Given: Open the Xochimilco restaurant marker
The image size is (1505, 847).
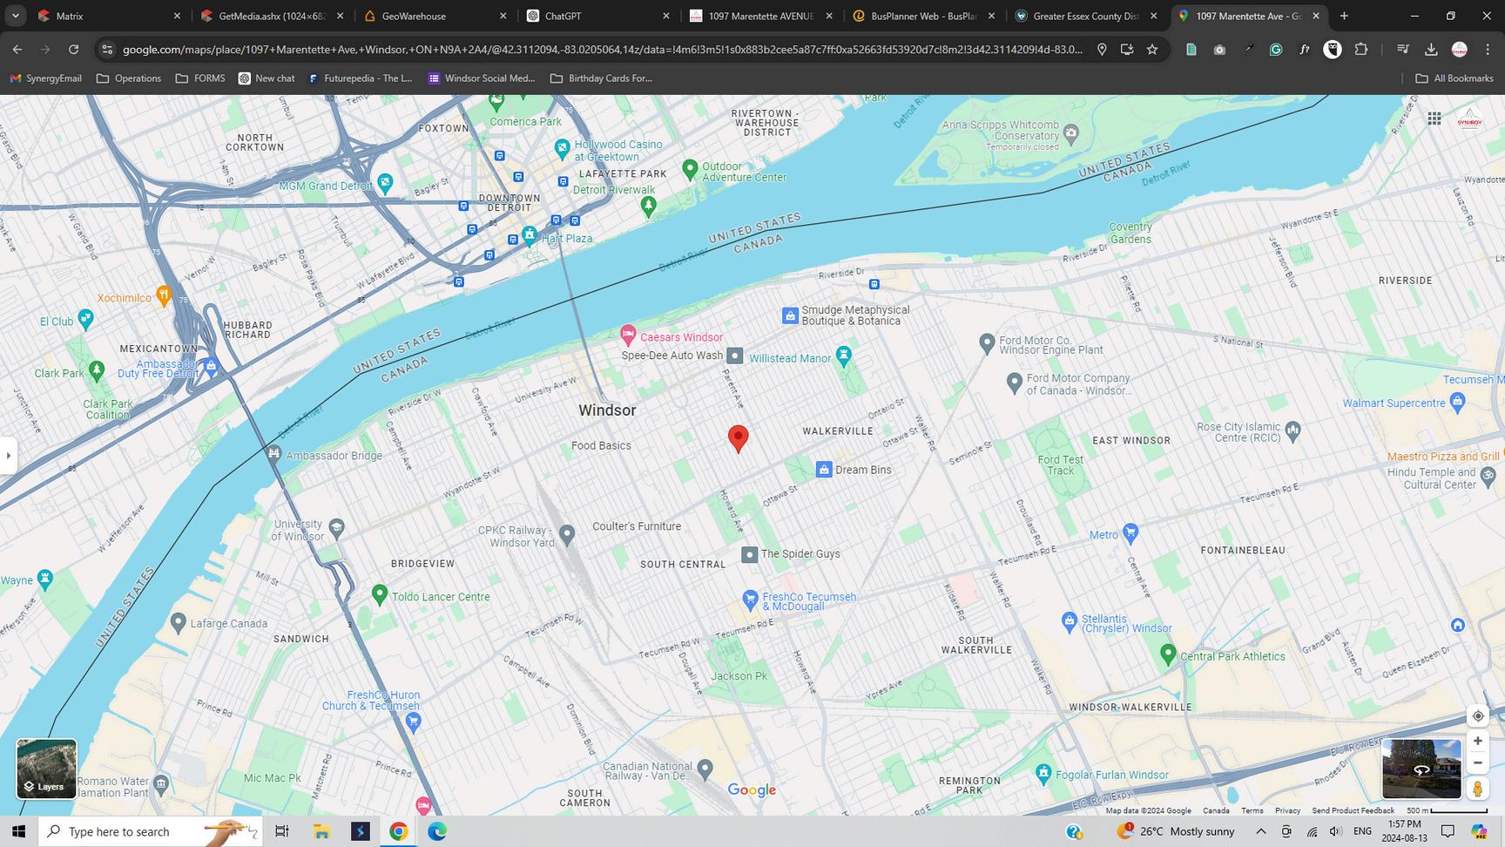Looking at the screenshot, I should (163, 295).
